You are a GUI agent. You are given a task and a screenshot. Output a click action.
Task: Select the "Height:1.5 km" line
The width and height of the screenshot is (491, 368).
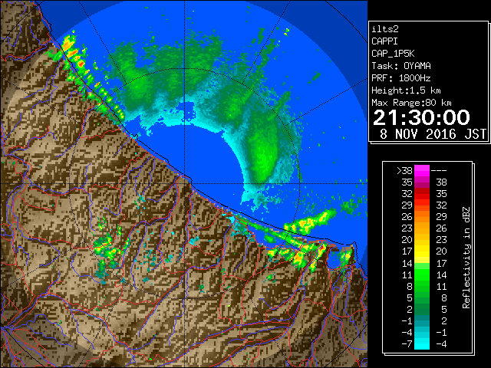click(x=406, y=90)
